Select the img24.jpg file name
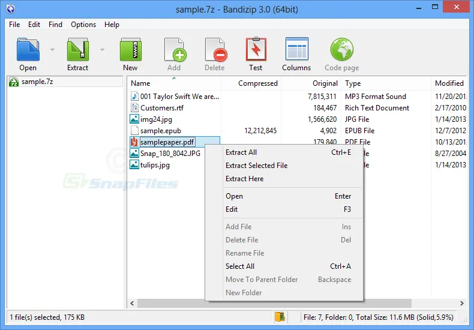The width and height of the screenshot is (474, 330). click(x=156, y=119)
